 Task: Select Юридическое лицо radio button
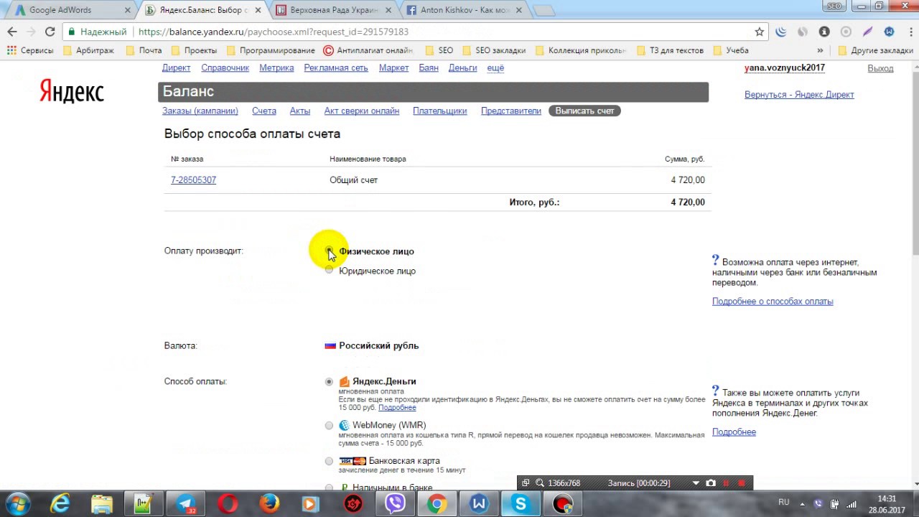[329, 270]
